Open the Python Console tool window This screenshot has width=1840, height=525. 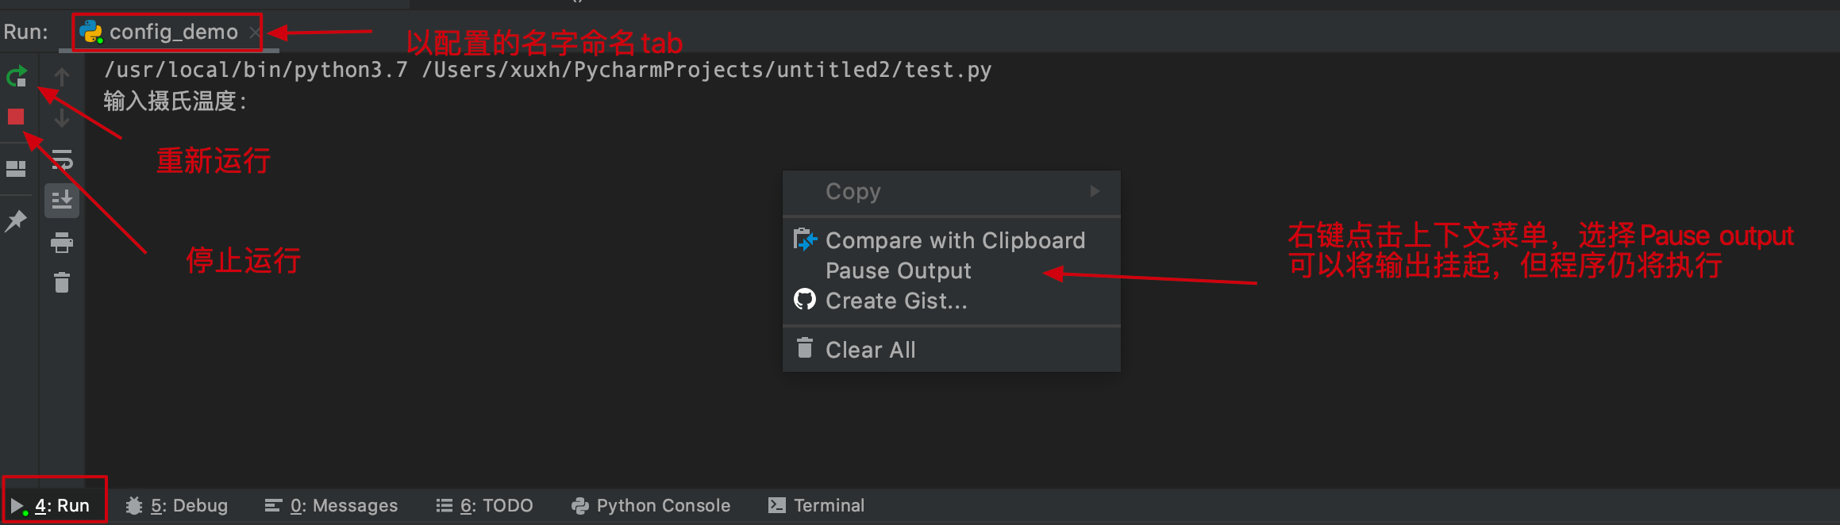click(651, 505)
